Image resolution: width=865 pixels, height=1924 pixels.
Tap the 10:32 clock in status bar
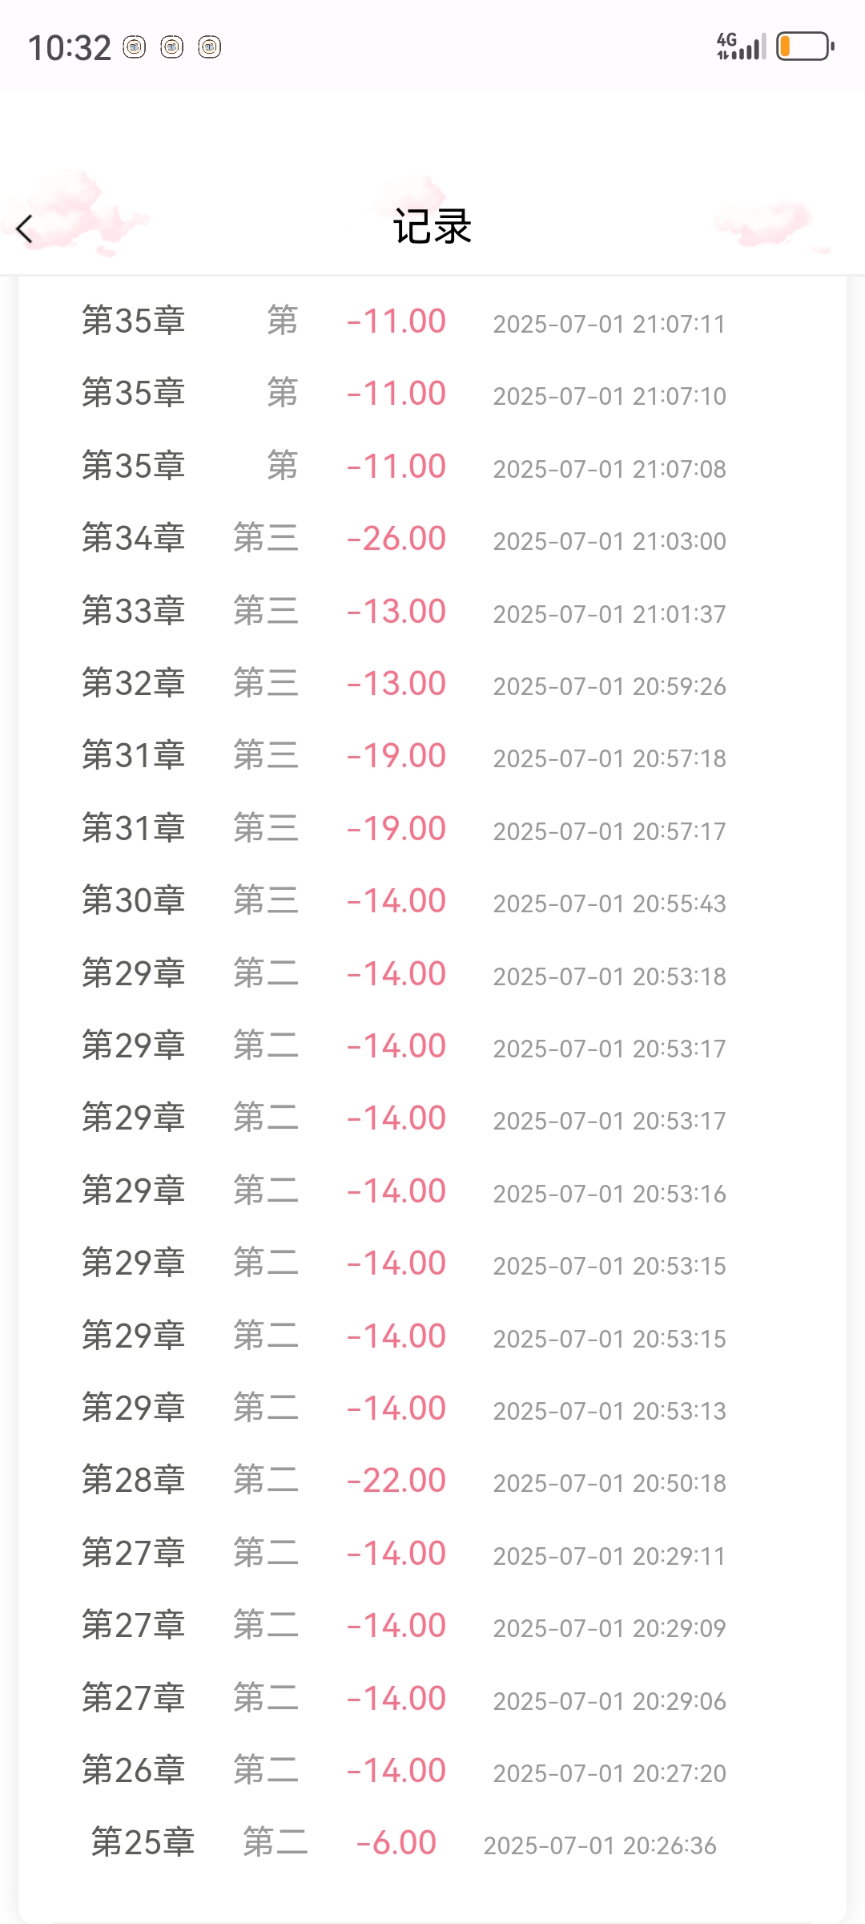click(x=70, y=48)
